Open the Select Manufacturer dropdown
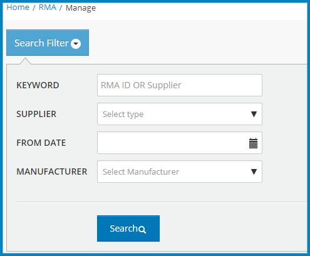The width and height of the screenshot is (310, 256). point(180,172)
